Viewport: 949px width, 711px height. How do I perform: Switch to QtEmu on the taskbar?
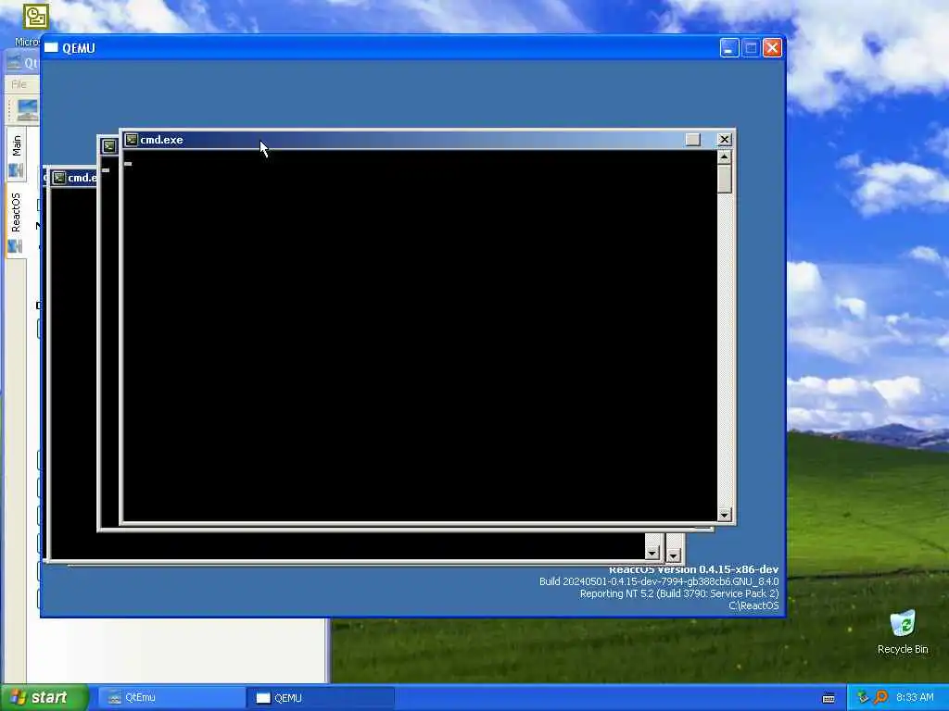click(x=171, y=698)
